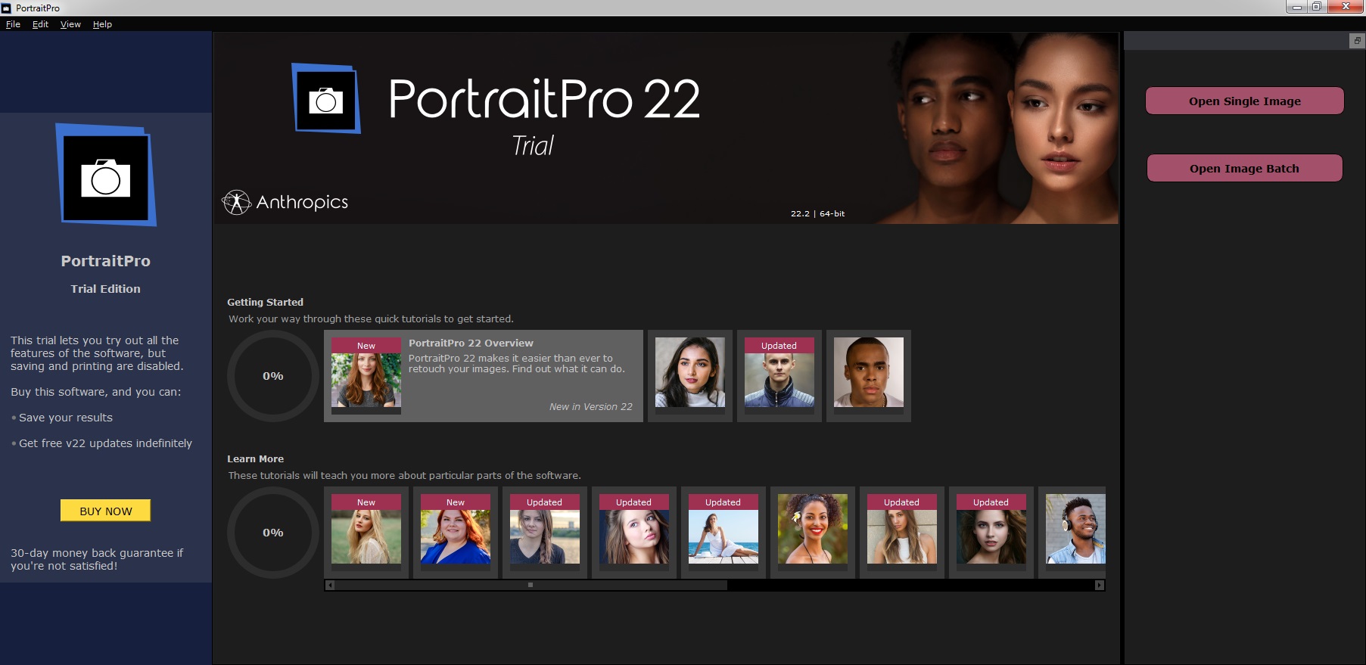Click Learn More 0% progress ring
The height and width of the screenshot is (665, 1366).
click(273, 533)
